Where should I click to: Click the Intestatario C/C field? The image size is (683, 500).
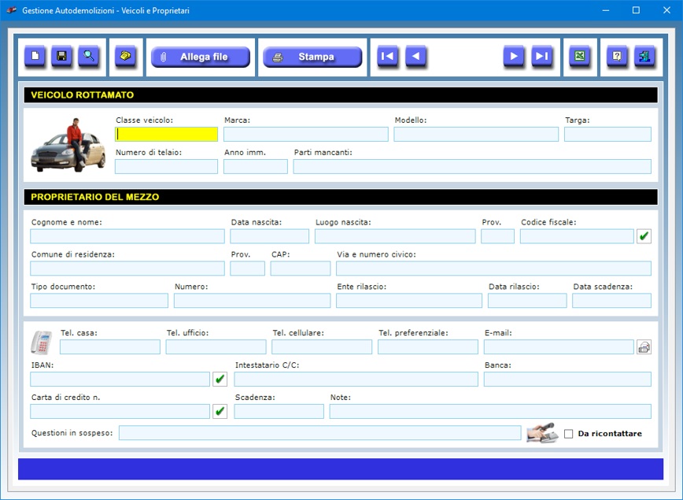coord(356,380)
